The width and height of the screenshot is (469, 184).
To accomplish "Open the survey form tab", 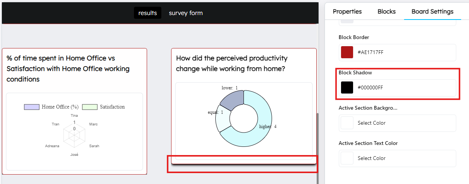I will [x=186, y=13].
